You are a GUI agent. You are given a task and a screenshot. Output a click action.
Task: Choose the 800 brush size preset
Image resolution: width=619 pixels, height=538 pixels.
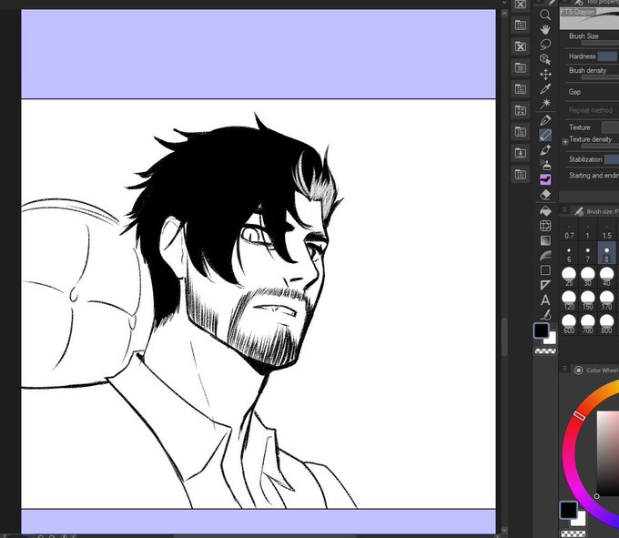pos(607,323)
